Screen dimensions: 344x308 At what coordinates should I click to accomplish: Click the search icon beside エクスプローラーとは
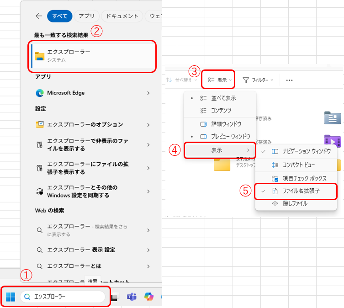39,266
